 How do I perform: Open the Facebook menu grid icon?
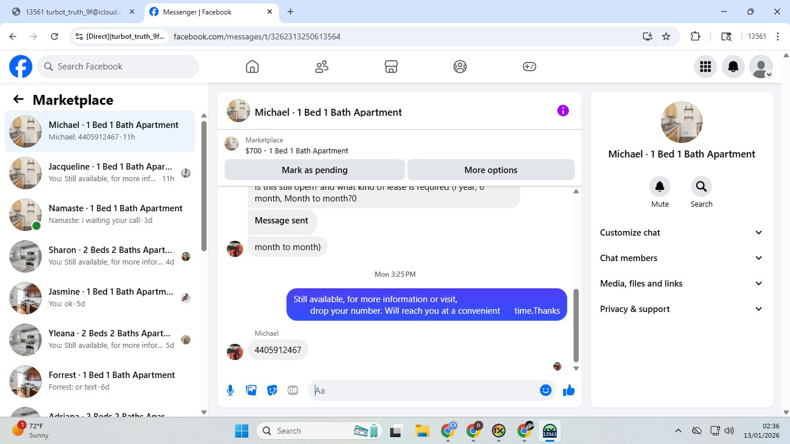point(706,67)
